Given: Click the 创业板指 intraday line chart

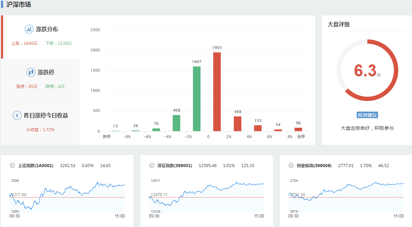Looking at the screenshot, I should tap(346, 197).
